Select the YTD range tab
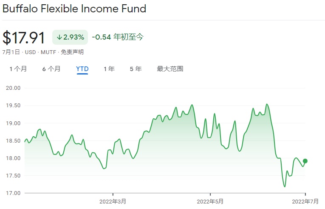 click(x=82, y=69)
